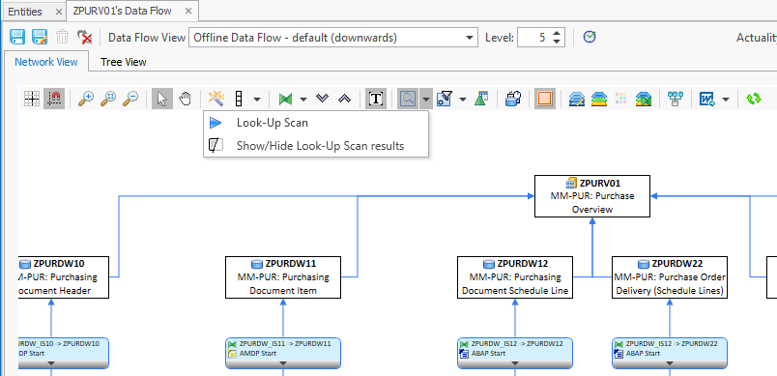Open the Data Flow View combo box
This screenshot has height=376, width=777.
coord(333,37)
